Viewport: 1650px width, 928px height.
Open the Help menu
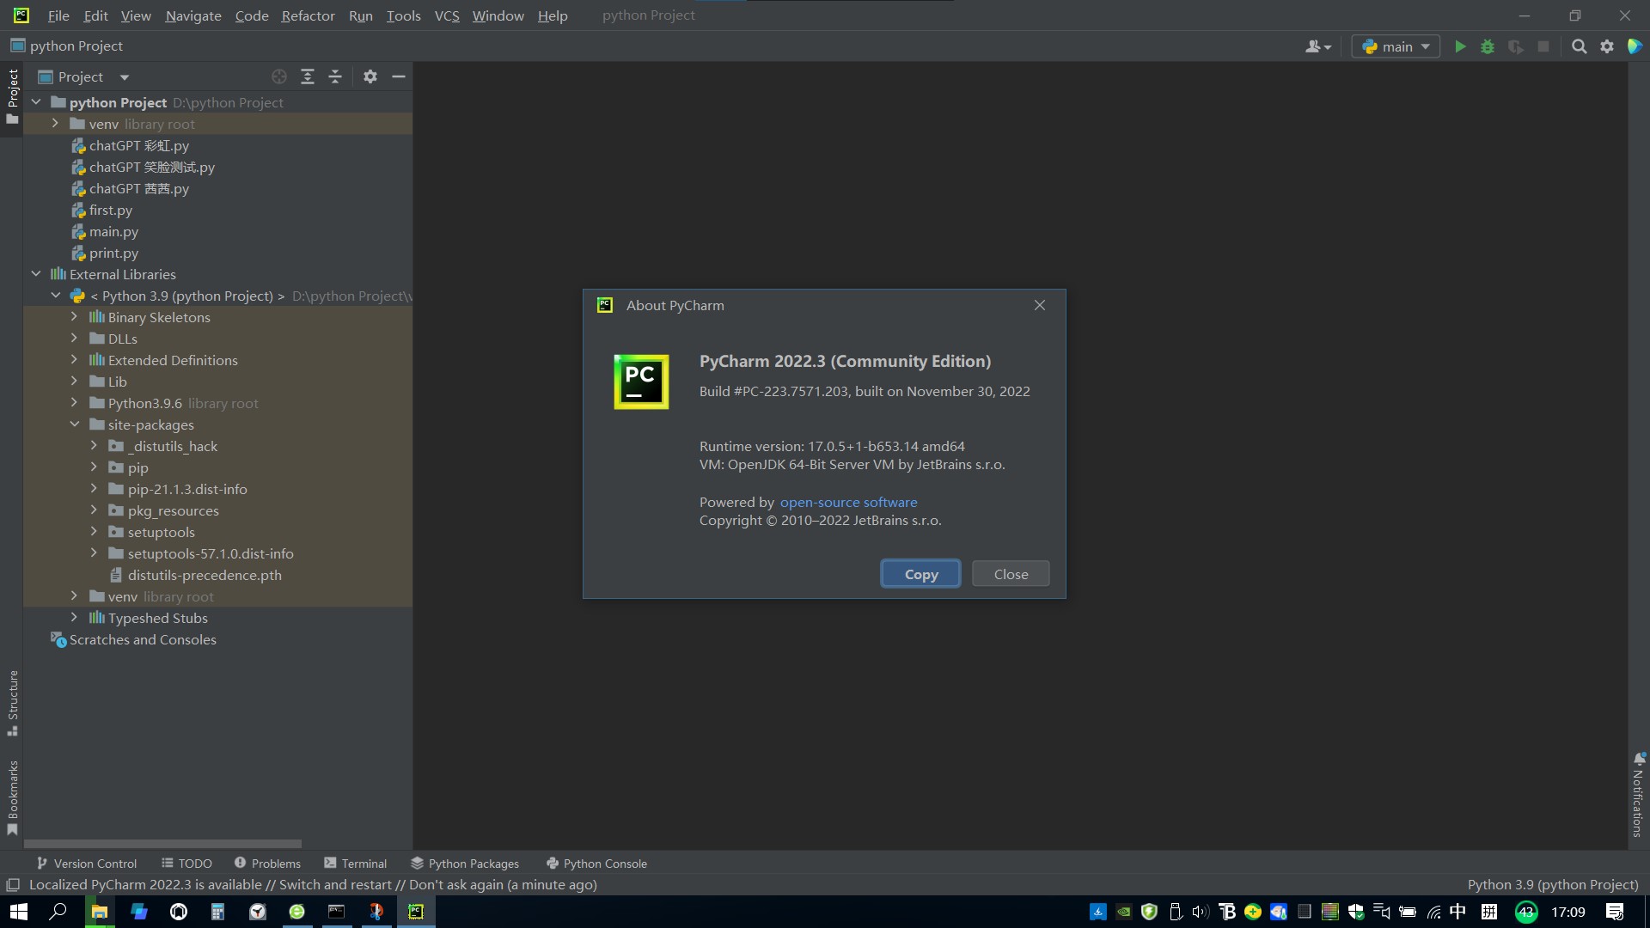553,15
